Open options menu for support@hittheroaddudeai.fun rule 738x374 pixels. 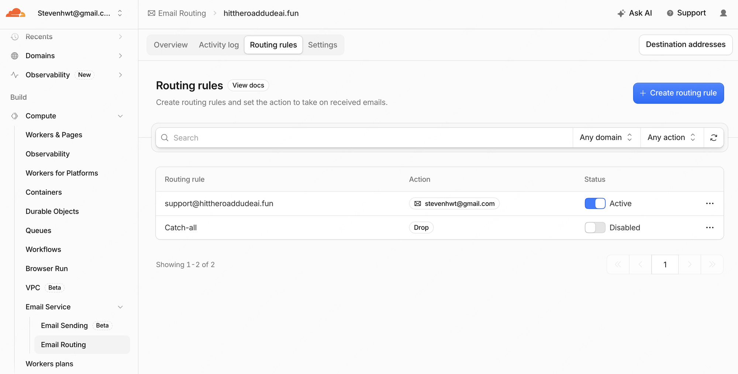click(x=710, y=203)
